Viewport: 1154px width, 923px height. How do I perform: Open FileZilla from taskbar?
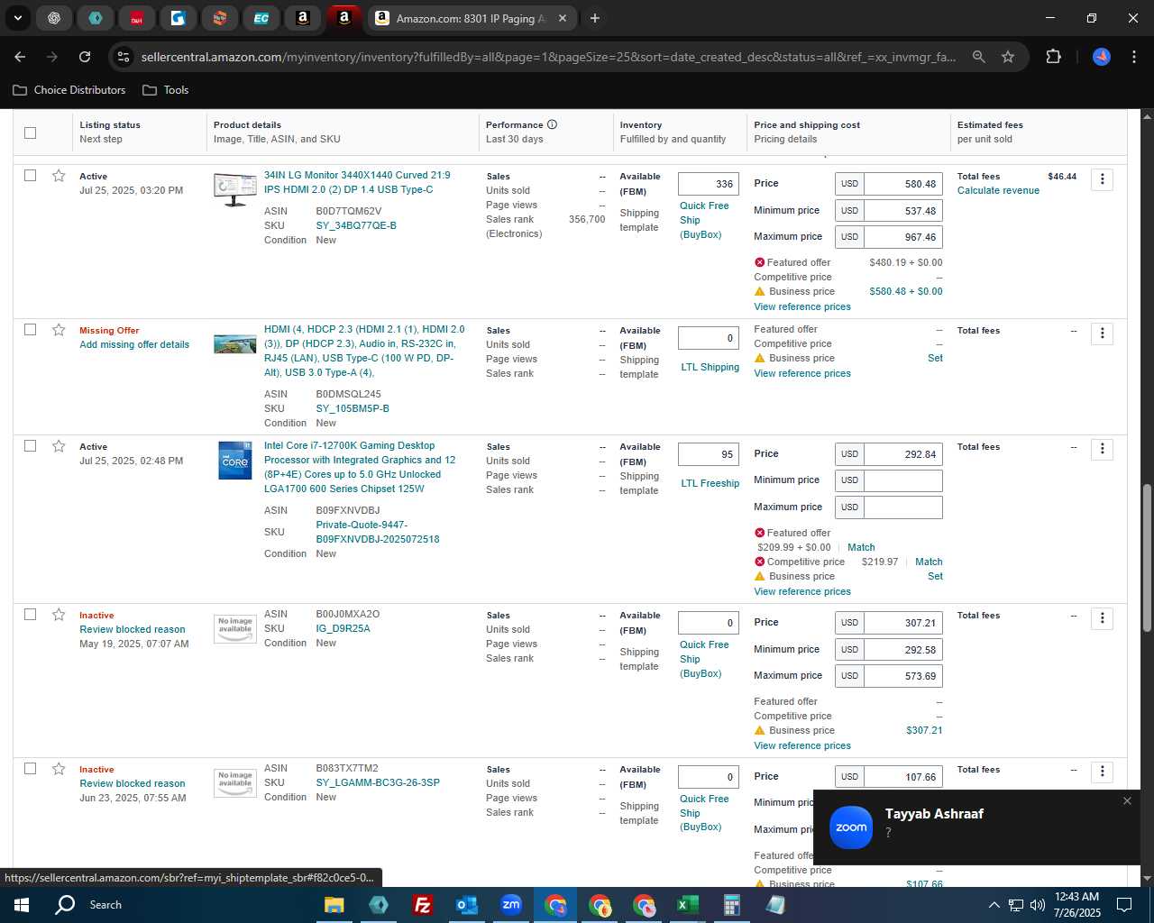pos(422,905)
